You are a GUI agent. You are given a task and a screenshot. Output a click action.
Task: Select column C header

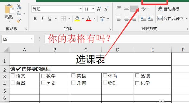click(86, 50)
